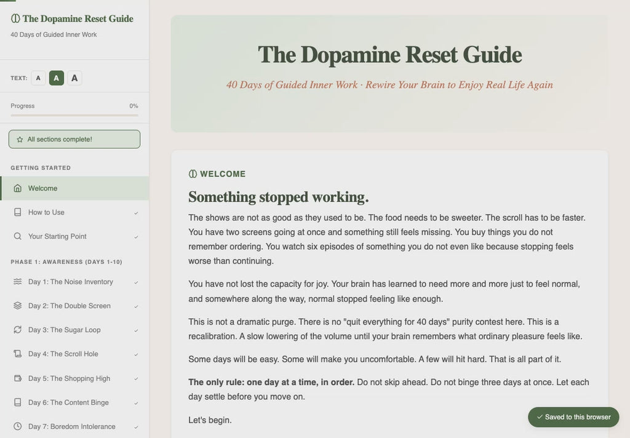Click the Something stopped working heading
Image resolution: width=630 pixels, height=438 pixels.
[279, 197]
